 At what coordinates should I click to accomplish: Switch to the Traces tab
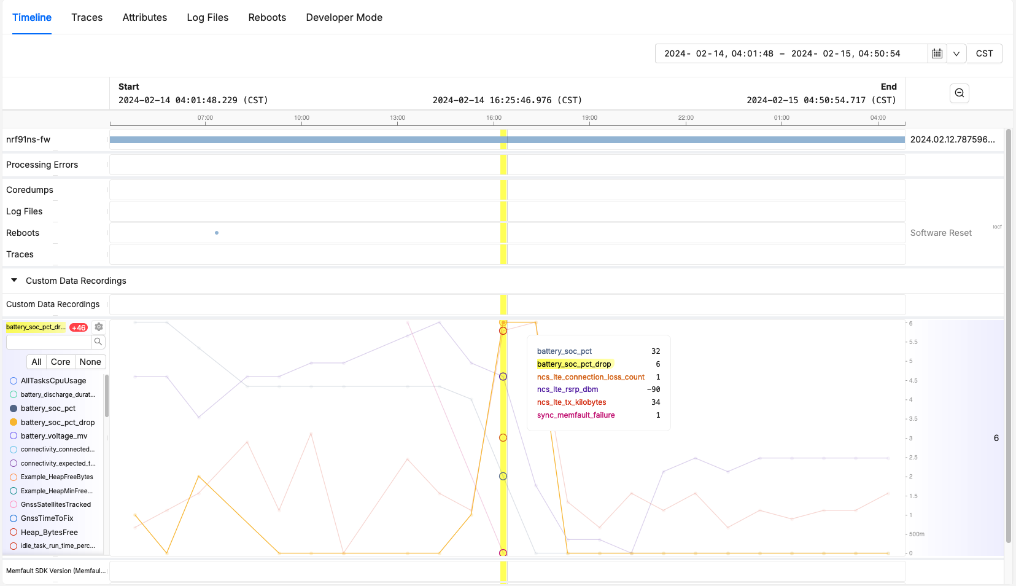(87, 17)
